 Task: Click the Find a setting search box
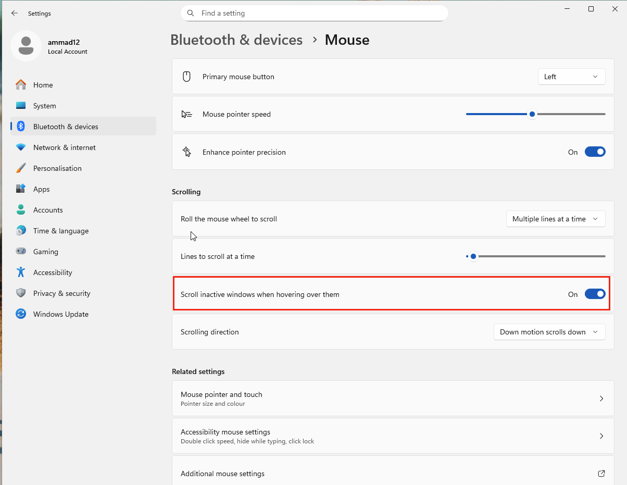pos(314,13)
